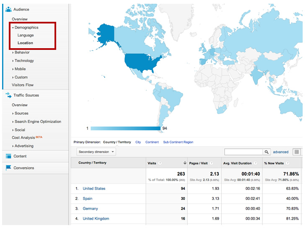Click India on the map
The height and width of the screenshot is (228, 306).
click(257, 75)
